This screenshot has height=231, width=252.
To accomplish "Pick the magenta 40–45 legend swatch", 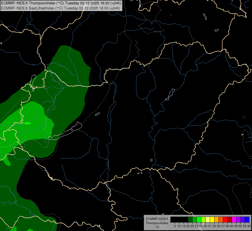I will (234, 219).
